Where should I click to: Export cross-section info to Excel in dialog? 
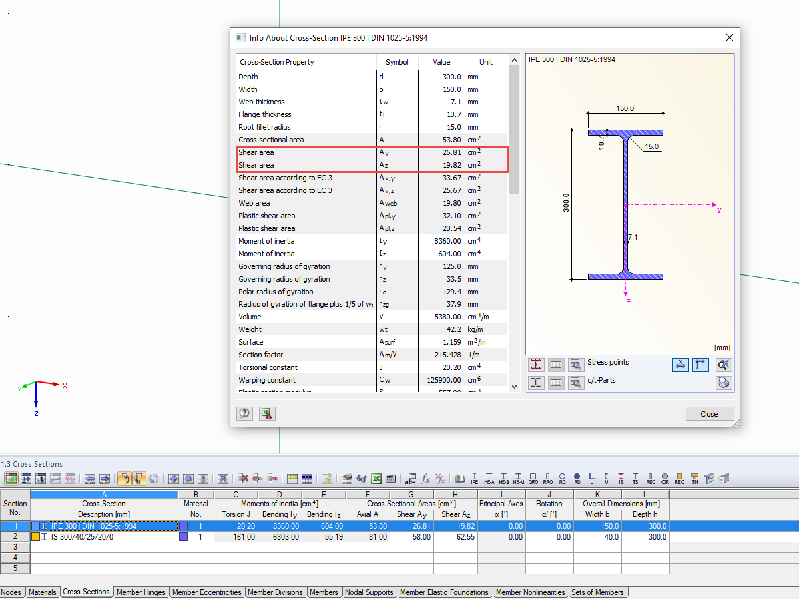click(267, 413)
